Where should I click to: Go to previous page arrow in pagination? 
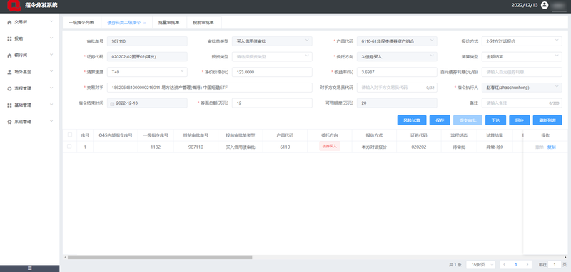(505, 265)
